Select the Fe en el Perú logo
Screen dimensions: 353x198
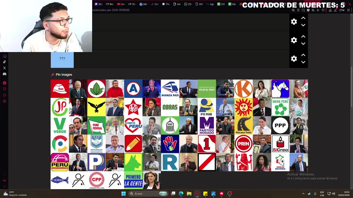coord(207,89)
